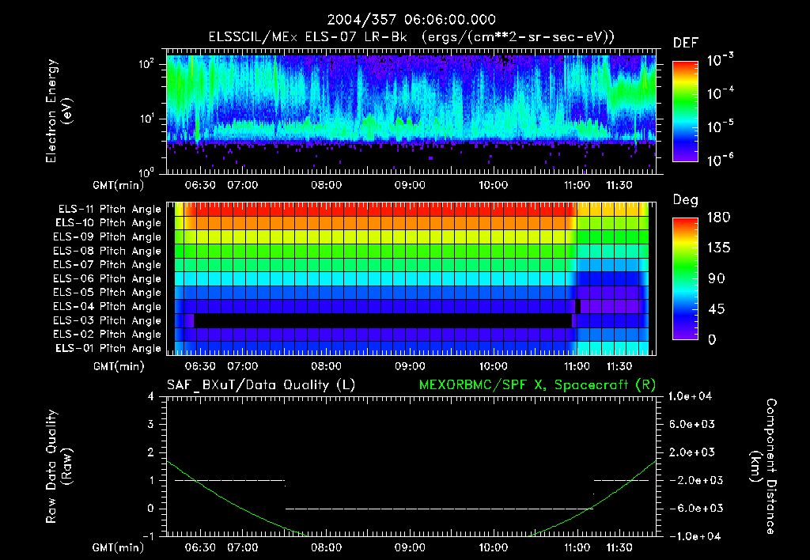Click 10:00 tick under the data quality plot
This screenshot has height=560, width=810.
tap(493, 547)
